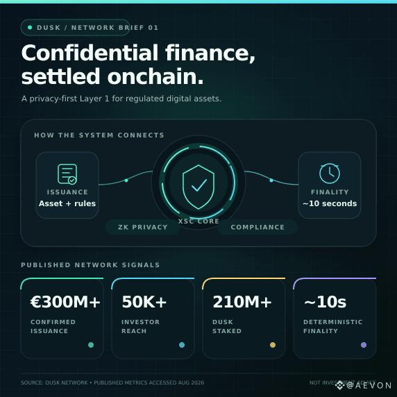Click the FINALITY ~10 seconds box
This screenshot has width=397, height=397.
[330, 185]
